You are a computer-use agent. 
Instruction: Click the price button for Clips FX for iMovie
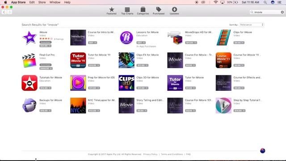pos(143,65)
